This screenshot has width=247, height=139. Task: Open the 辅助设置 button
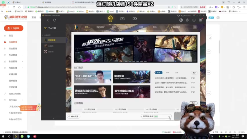click(x=73, y=116)
